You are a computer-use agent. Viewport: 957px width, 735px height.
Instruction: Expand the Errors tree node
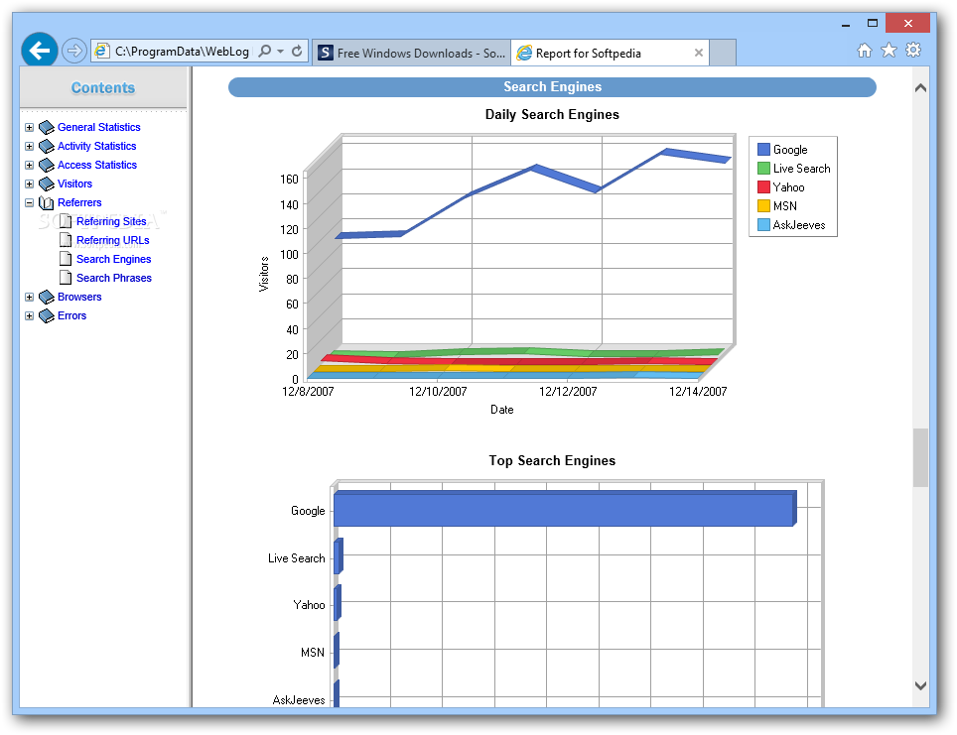pos(29,316)
